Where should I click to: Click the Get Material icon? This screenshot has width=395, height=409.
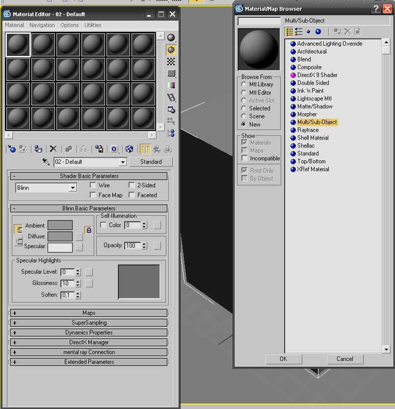click(x=12, y=149)
